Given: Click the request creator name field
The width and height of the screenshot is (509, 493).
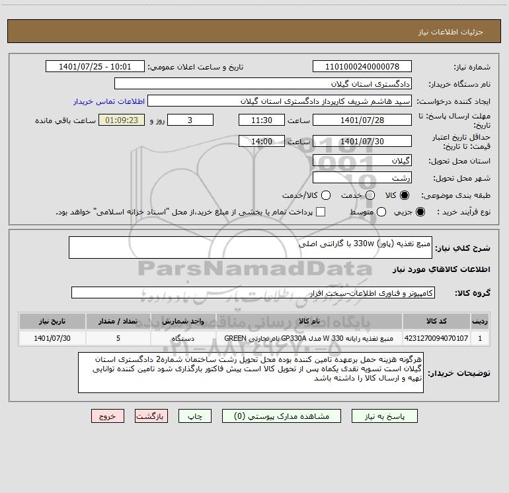Looking at the screenshot, I should pyautogui.click(x=280, y=101).
